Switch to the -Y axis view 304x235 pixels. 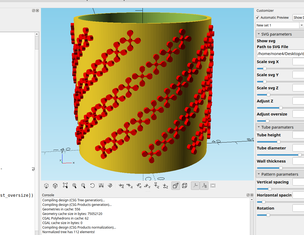147,186
